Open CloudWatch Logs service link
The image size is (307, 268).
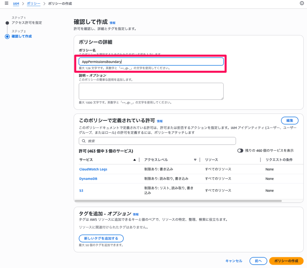(x=93, y=169)
